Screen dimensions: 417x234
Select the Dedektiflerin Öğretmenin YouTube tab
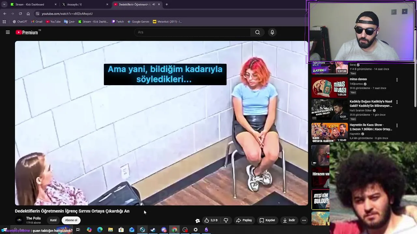tap(135, 5)
